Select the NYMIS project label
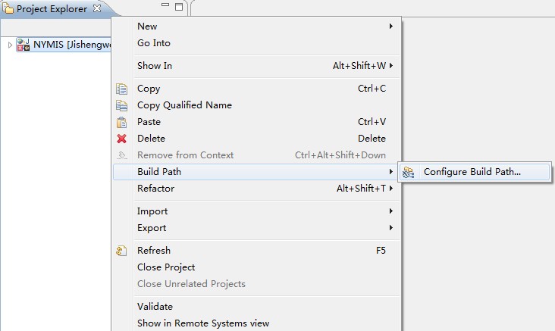 (72, 45)
